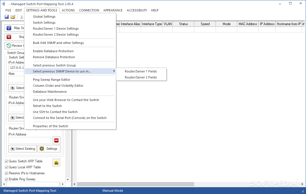Uncheck Resolve IPs to Hostnames
Screen dimensions: 306x194
coord(6,173)
